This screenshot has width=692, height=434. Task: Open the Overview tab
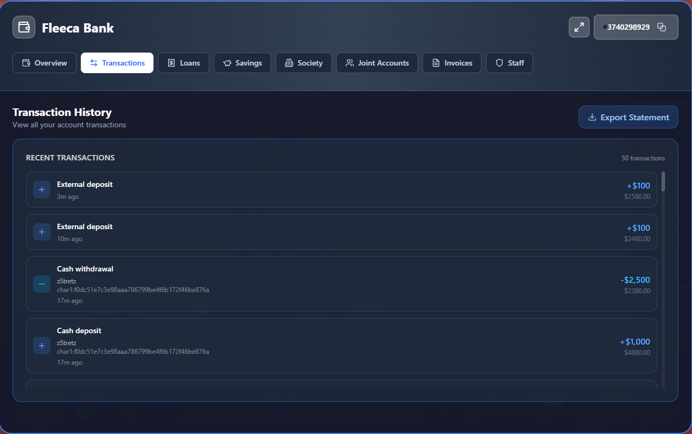pyautogui.click(x=44, y=63)
